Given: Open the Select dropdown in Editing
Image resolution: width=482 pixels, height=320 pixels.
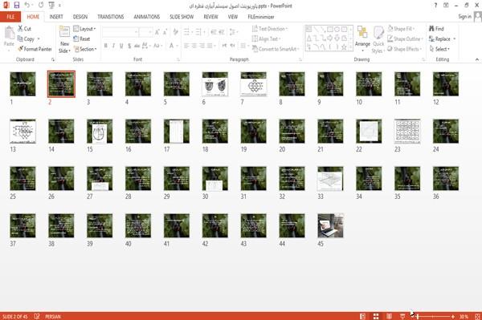Looking at the screenshot, I should tap(439, 49).
